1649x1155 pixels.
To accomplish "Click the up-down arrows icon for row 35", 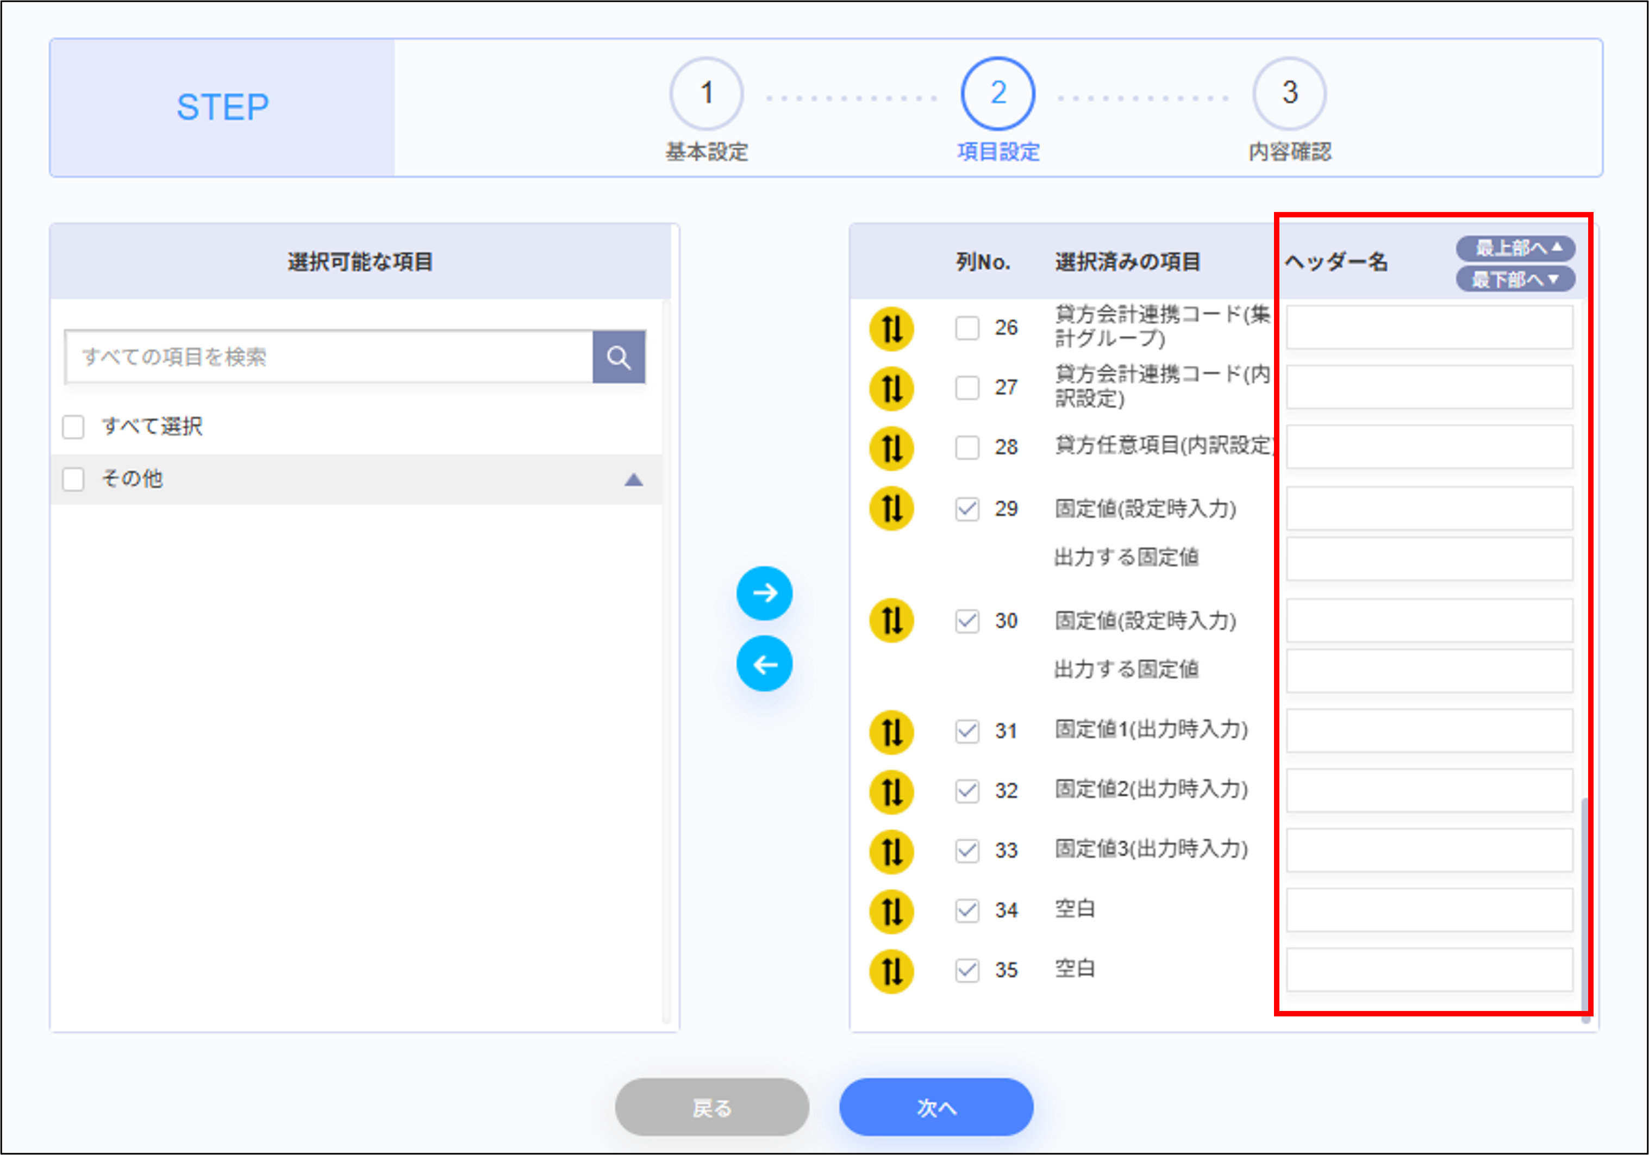I will pos(891,971).
